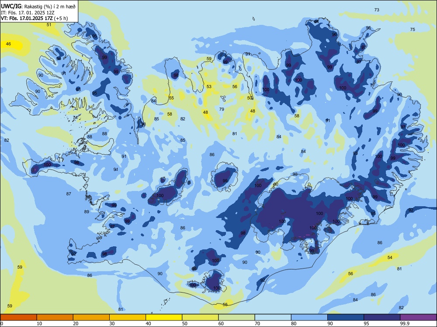Click the orange 10–20 legend swatch
Viewport: 437px width, 327px height.
pyautogui.click(x=55, y=317)
